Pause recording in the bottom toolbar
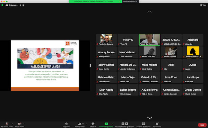The width and height of the screenshot is (208, 128). tap(123, 124)
